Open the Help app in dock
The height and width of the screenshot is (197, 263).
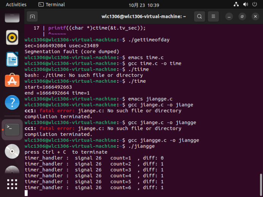point(12,102)
